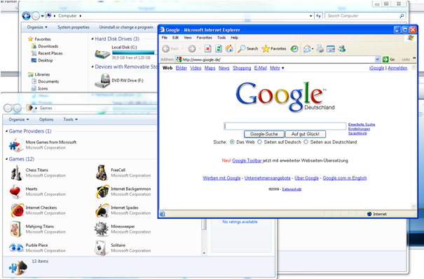
Task: Open the Bilder link on Google
Action: 182,68
